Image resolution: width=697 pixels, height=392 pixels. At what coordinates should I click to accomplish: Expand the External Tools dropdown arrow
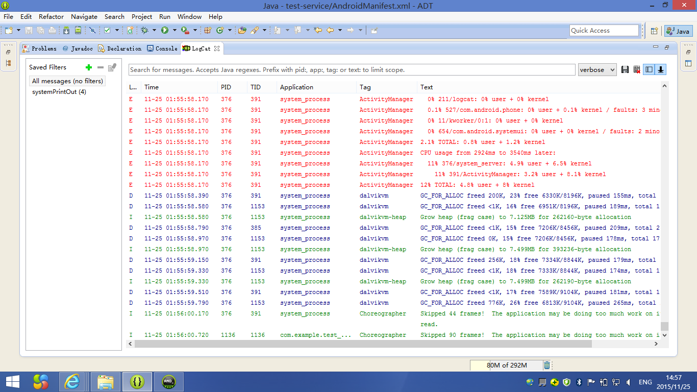(195, 31)
